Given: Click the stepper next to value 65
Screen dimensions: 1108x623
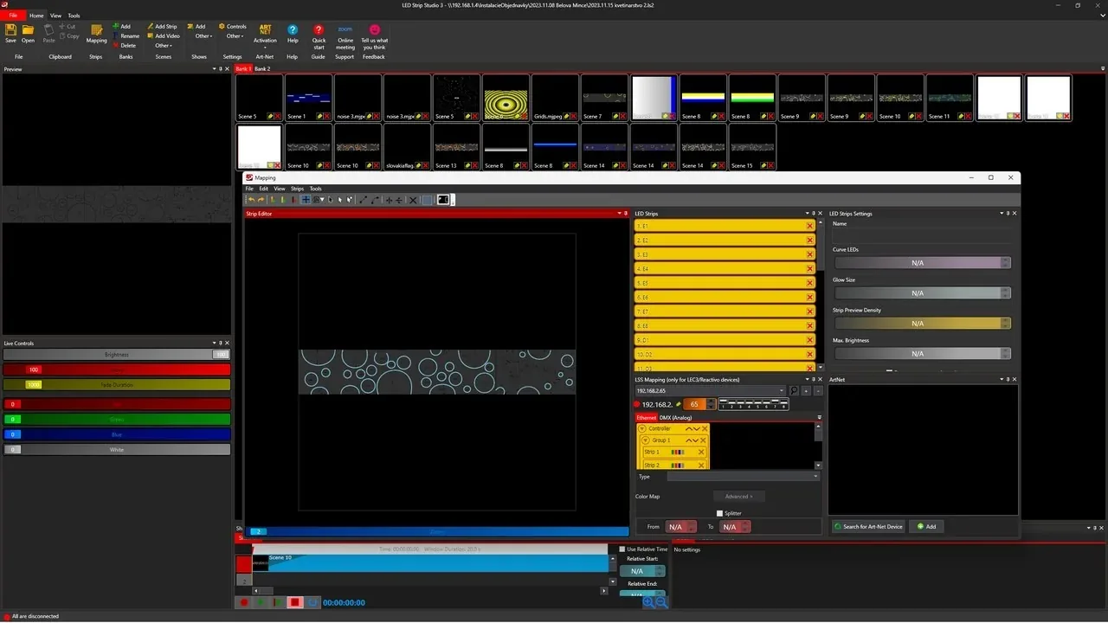Looking at the screenshot, I should pyautogui.click(x=712, y=404).
